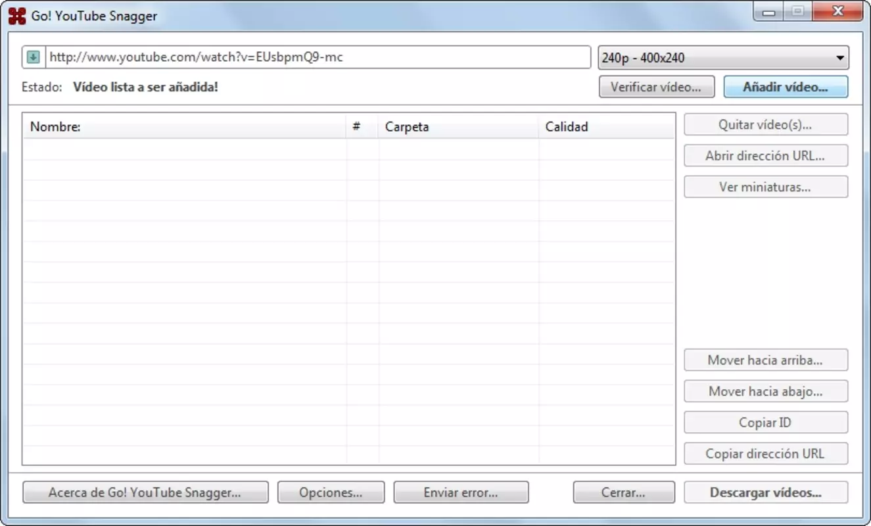Viewport: 871px width, 526px height.
Task: Click Abrir dirección URL button
Action: [x=766, y=156]
